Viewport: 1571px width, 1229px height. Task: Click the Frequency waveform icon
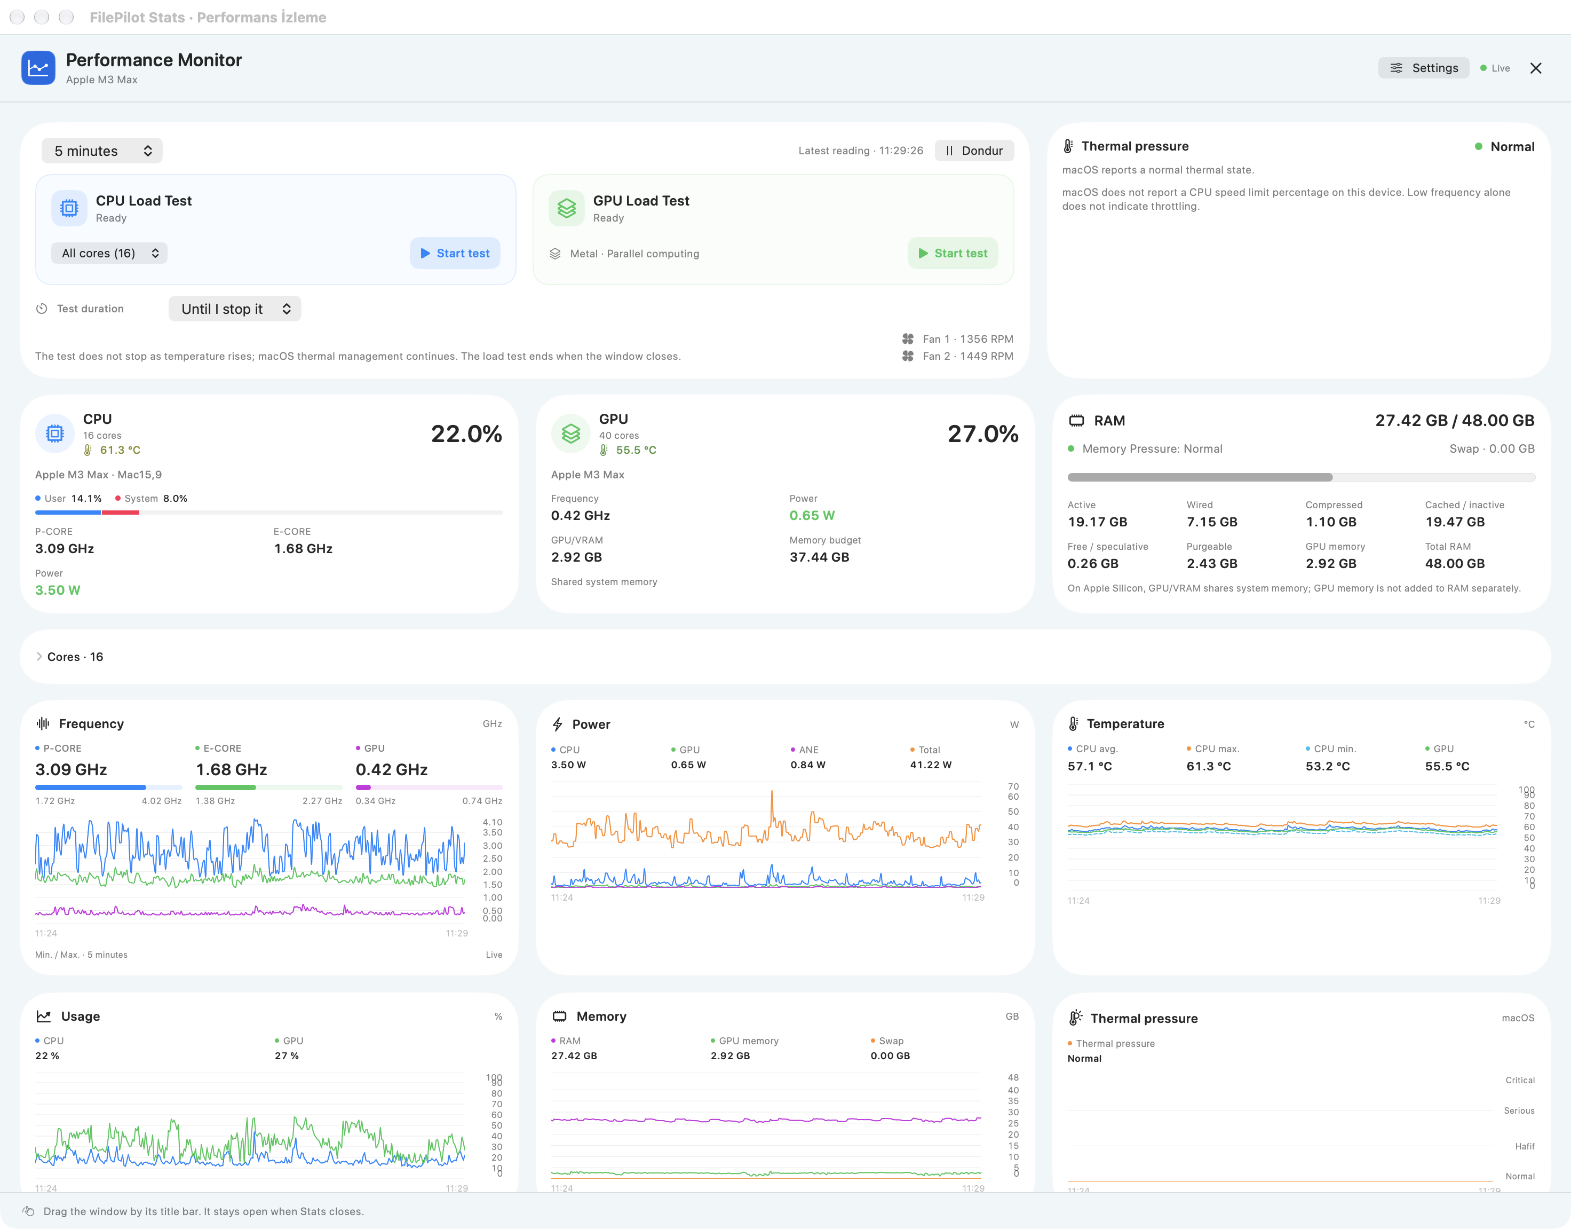pyautogui.click(x=43, y=723)
